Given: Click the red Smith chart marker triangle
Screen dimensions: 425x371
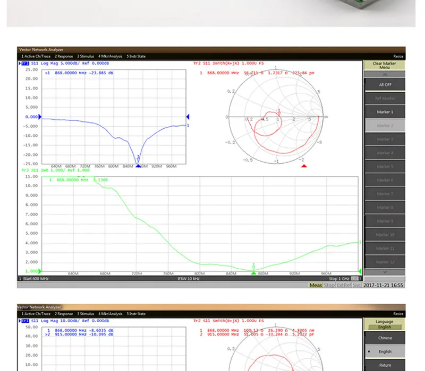Looking at the screenshot, I should [304, 166].
